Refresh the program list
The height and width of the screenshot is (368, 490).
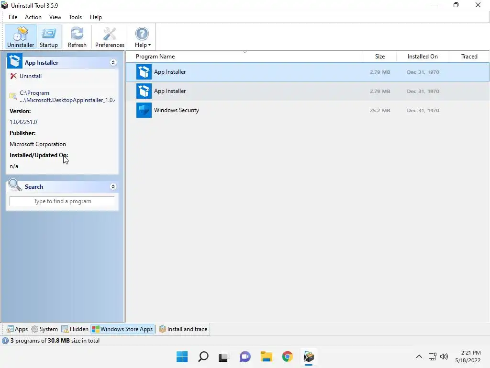[77, 37]
